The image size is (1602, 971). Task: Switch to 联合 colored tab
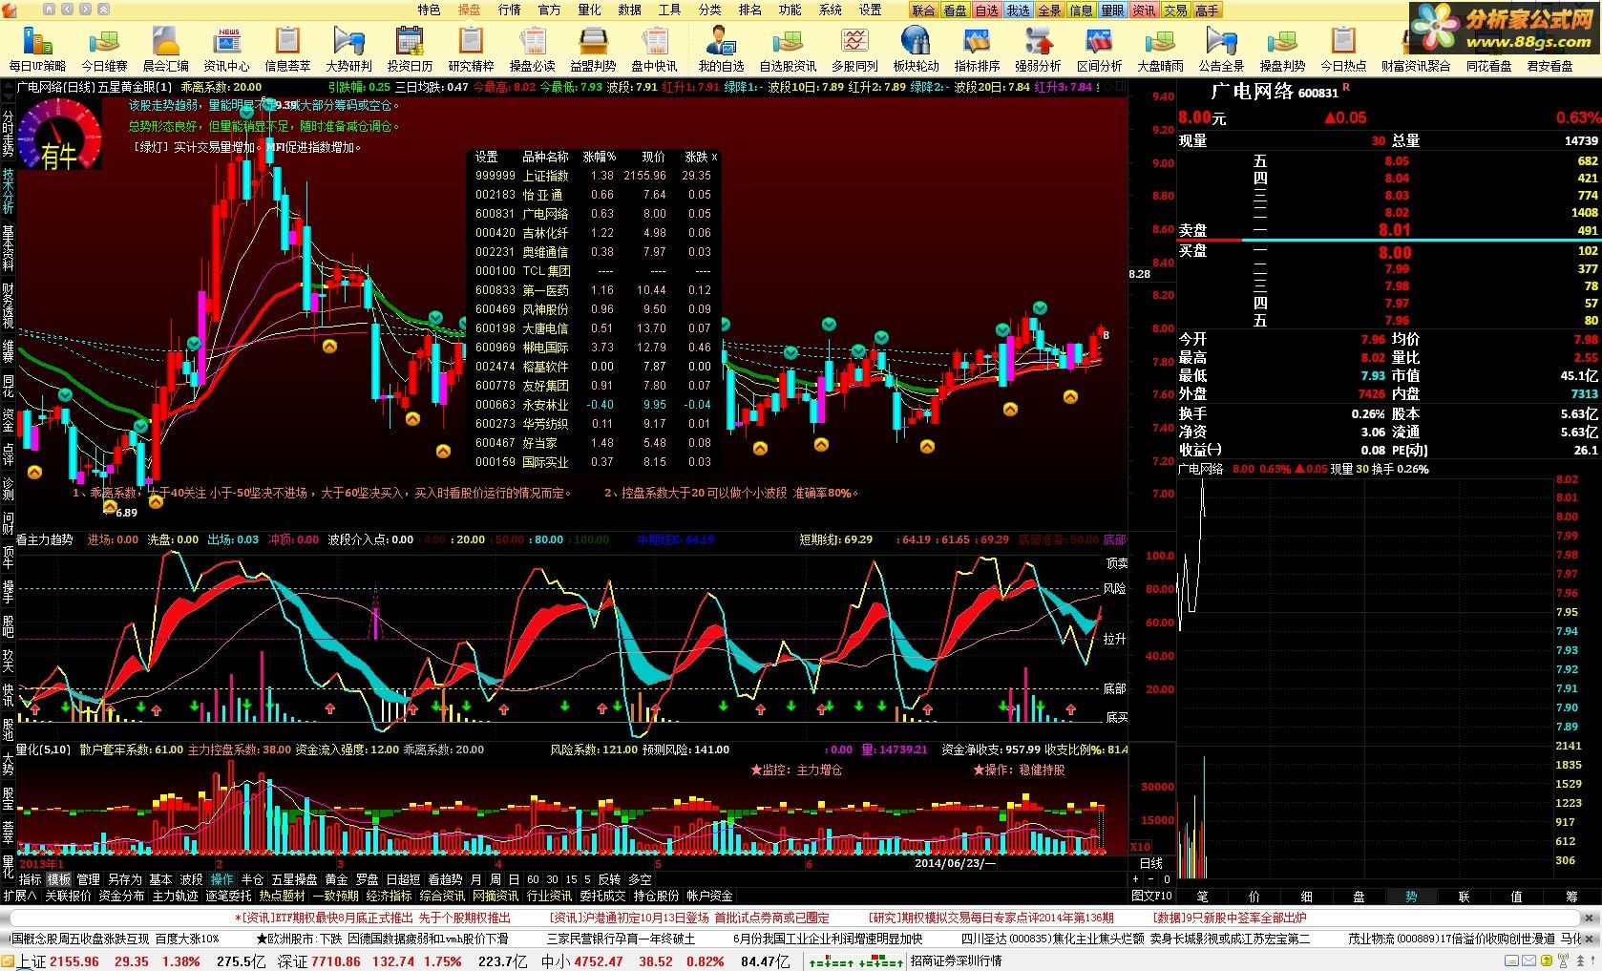pyautogui.click(x=923, y=11)
